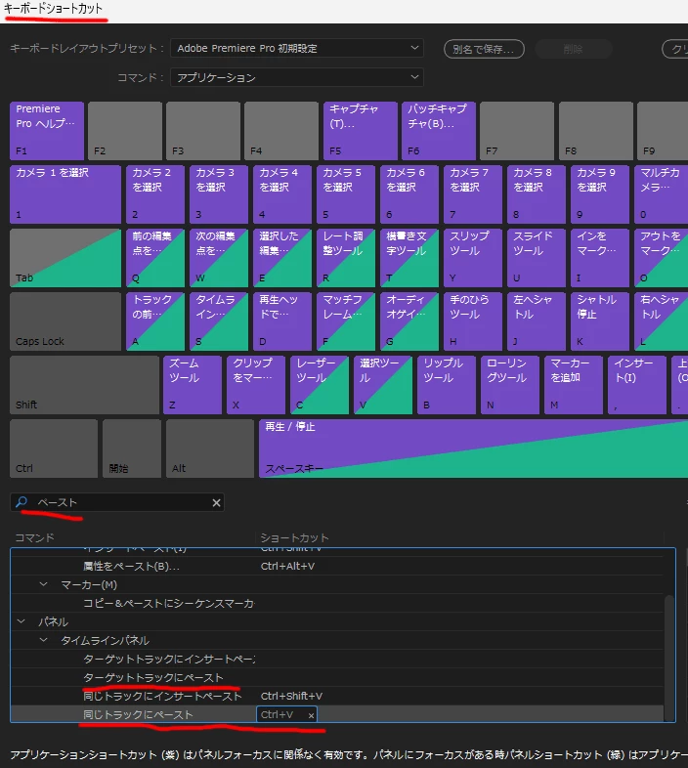The width and height of the screenshot is (688, 768).
Task: Select the J key 左へシャトル
Action: [537, 321]
